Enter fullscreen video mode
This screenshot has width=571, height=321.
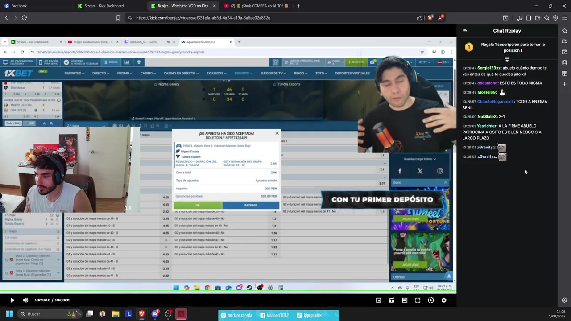tap(418, 300)
